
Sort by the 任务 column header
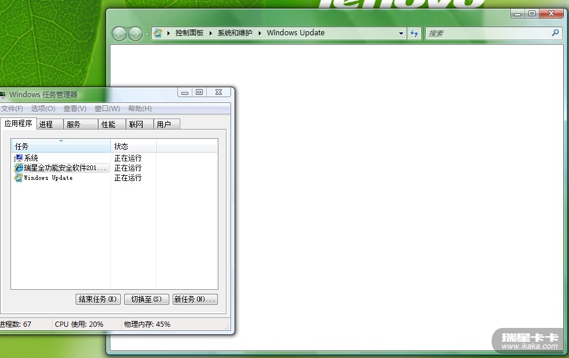(x=61, y=146)
